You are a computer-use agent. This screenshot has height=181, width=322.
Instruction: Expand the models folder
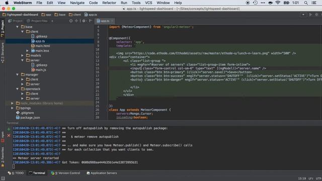tap(22, 55)
